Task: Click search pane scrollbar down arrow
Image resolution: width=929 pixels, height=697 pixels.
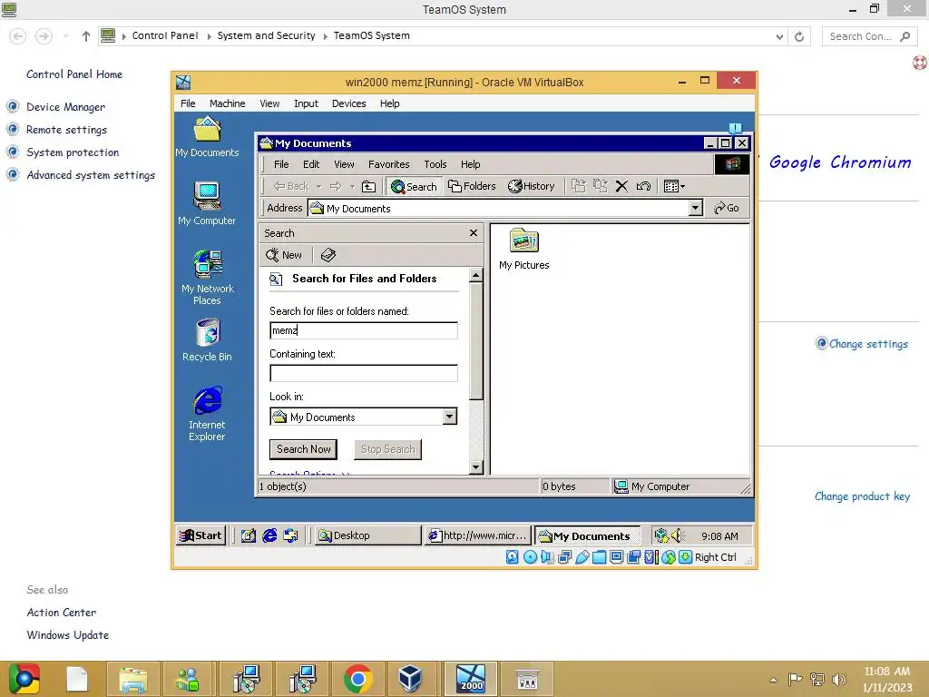Action: pos(475,467)
